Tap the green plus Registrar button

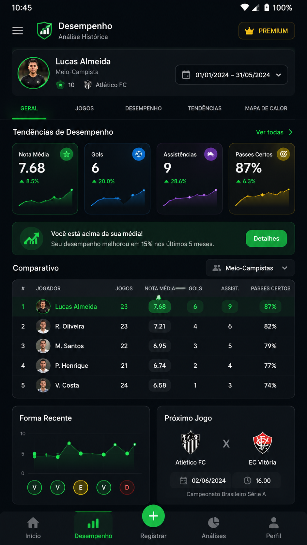153,516
